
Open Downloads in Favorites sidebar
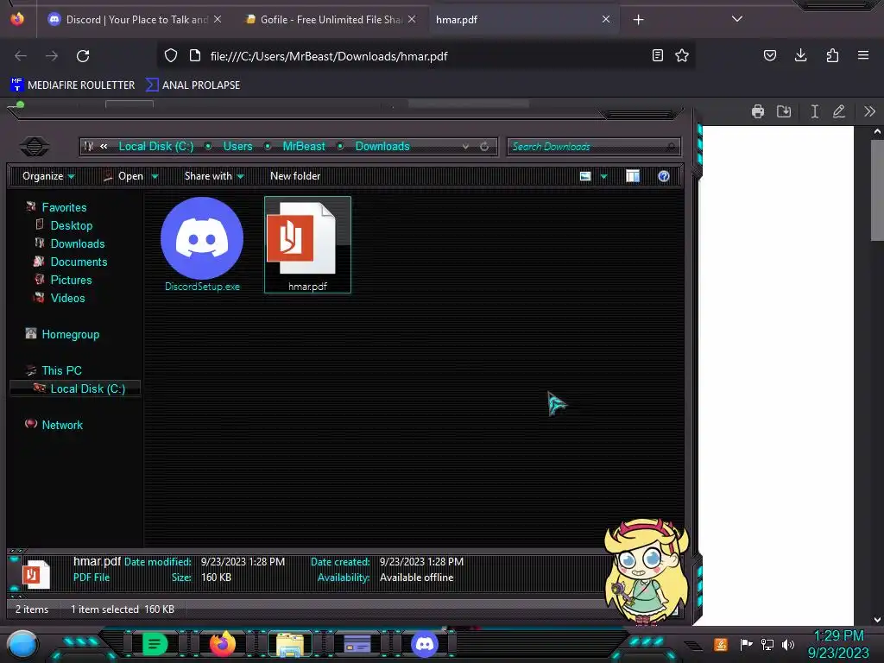click(x=78, y=243)
